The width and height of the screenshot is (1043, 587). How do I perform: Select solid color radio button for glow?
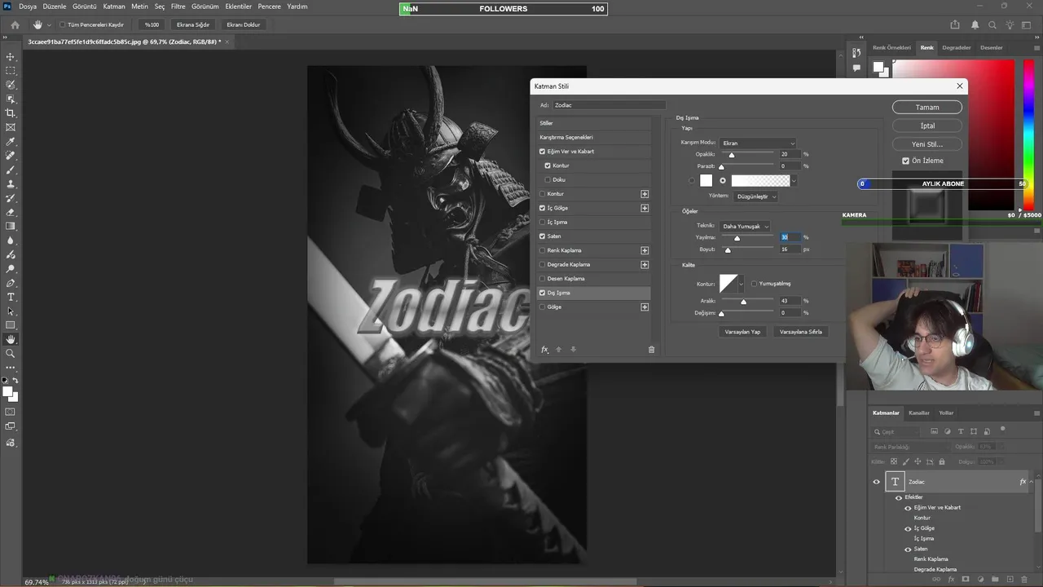(x=692, y=181)
